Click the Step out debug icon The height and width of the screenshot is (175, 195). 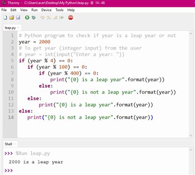click(x=56, y=18)
